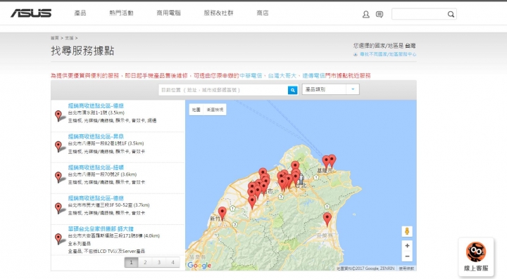
Task: Open the 商用電腦 menu
Action: 168,13
